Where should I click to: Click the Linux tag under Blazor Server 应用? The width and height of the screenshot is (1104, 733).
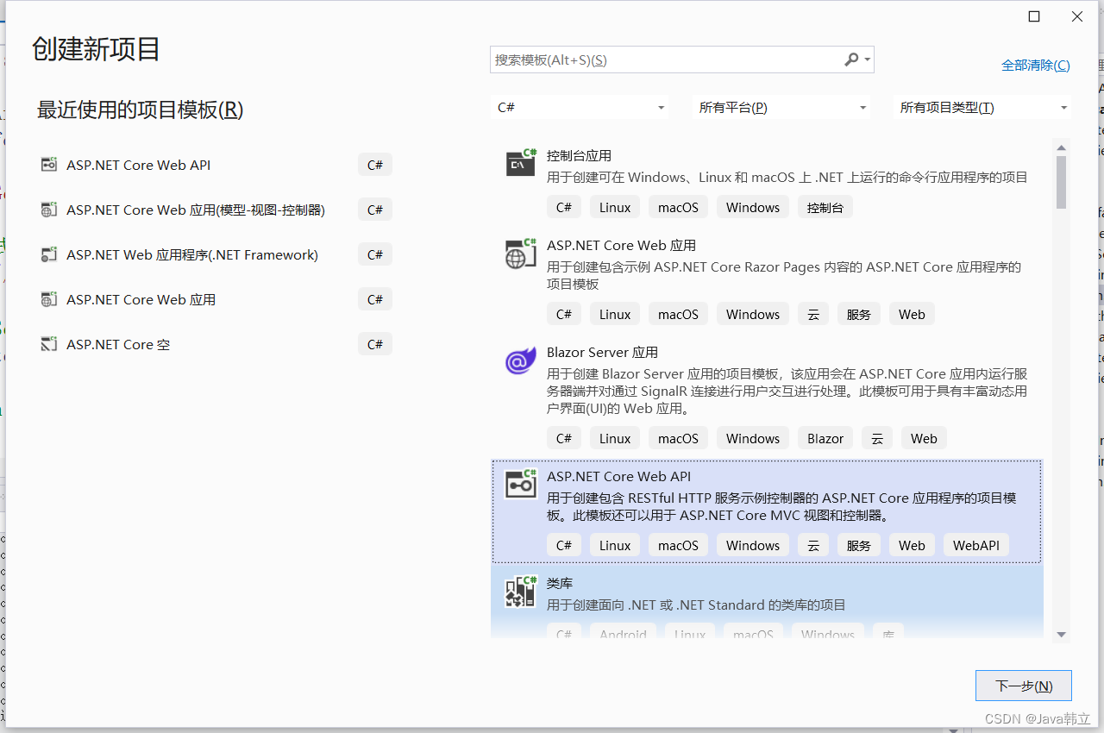[615, 438]
